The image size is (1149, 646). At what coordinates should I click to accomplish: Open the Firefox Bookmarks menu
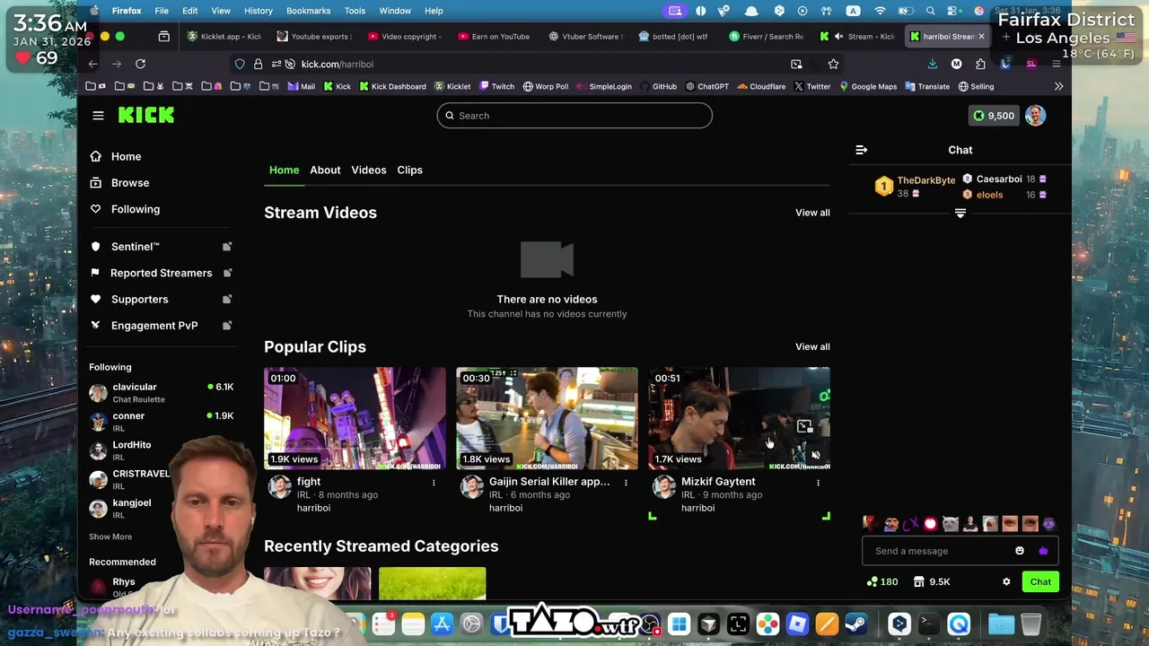pyautogui.click(x=308, y=11)
